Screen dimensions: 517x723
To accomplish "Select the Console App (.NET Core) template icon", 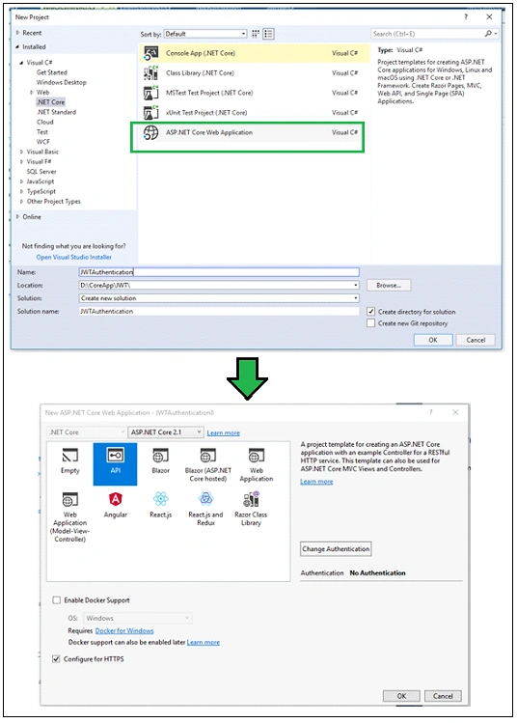I will tap(151, 53).
